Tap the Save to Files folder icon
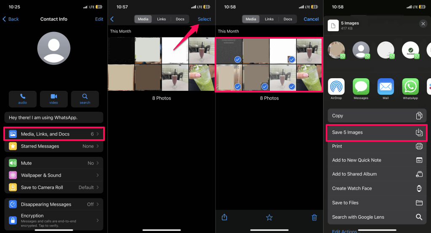Screen dimensions: 431x233 coord(419,203)
